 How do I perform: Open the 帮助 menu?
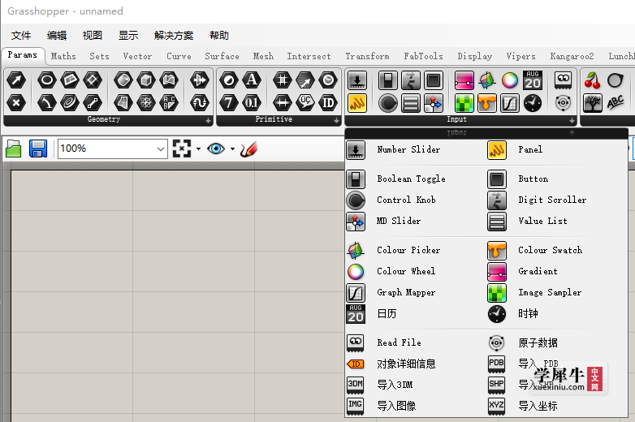click(219, 36)
